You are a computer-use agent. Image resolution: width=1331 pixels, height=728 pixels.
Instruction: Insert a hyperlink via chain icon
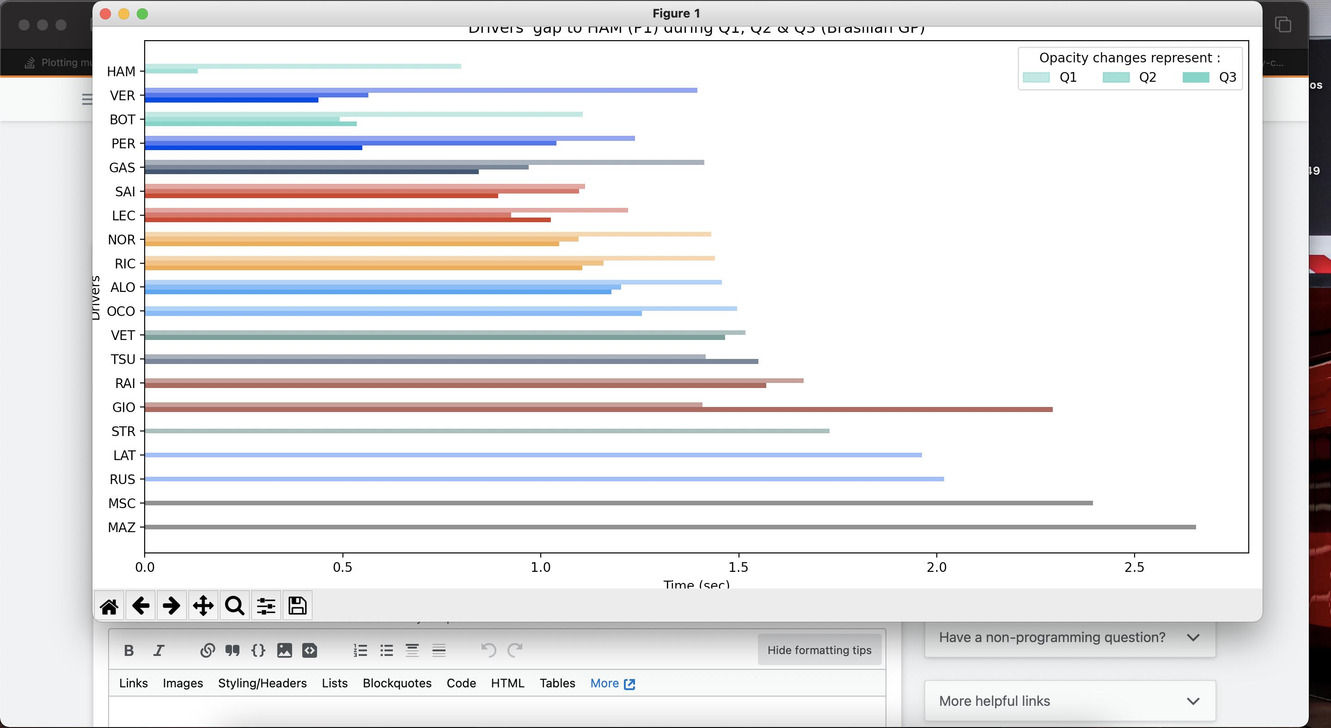[207, 650]
